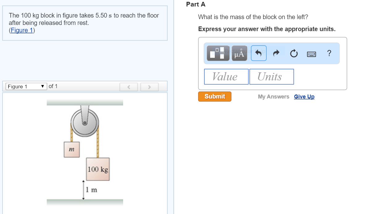Screen dimensions: 366x214
Task: Click the block labeled m
Action: coord(72,149)
